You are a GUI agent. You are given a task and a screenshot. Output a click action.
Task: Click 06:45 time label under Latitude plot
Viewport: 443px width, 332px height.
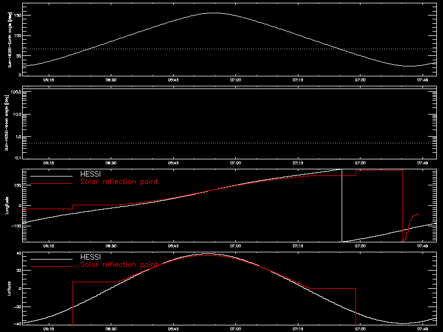[x=173, y=329]
